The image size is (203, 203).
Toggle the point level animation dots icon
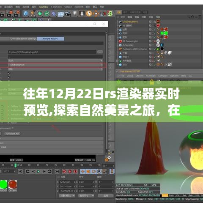click(104, 171)
